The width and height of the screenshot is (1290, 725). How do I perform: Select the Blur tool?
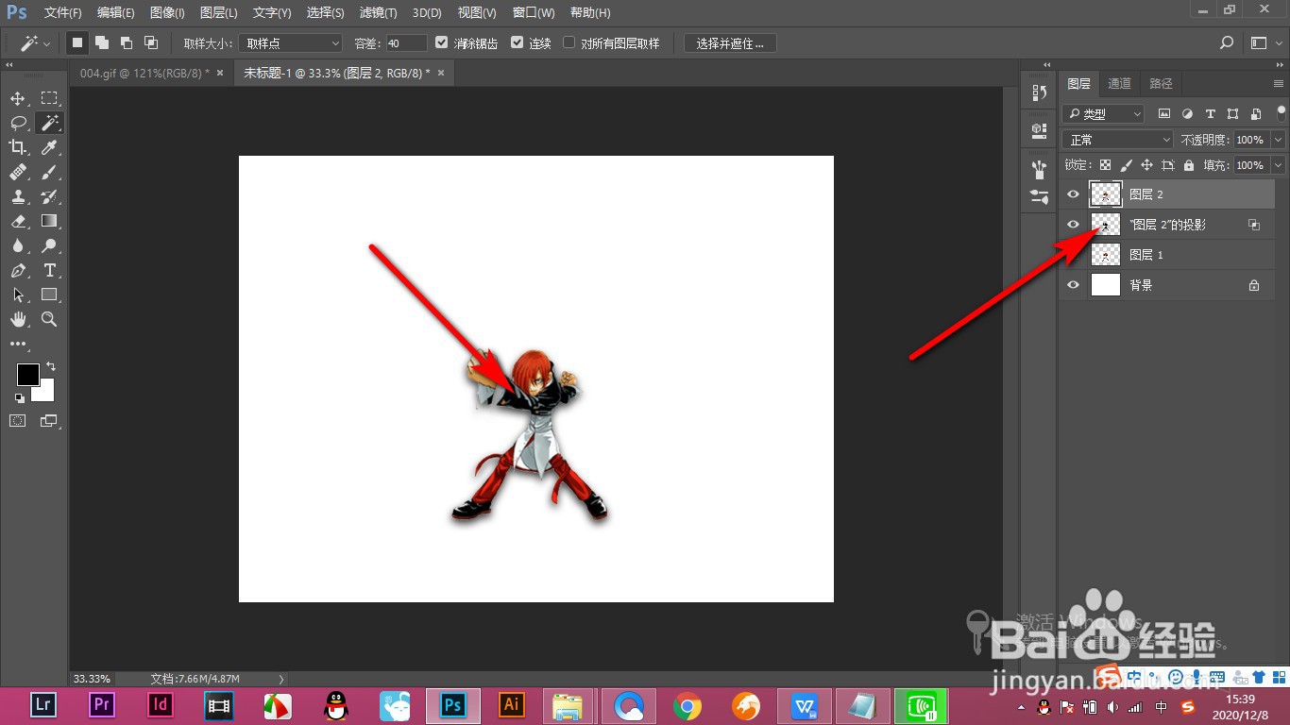click(18, 245)
